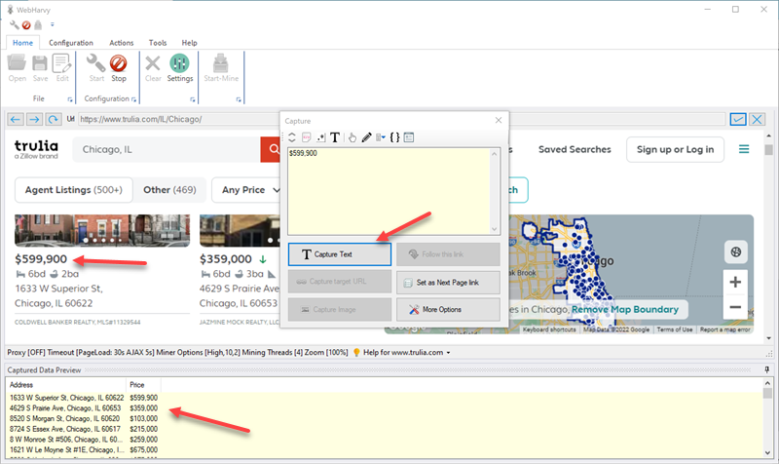
Task: Click the pencil icon in Capture toolbar
Action: tap(366, 137)
